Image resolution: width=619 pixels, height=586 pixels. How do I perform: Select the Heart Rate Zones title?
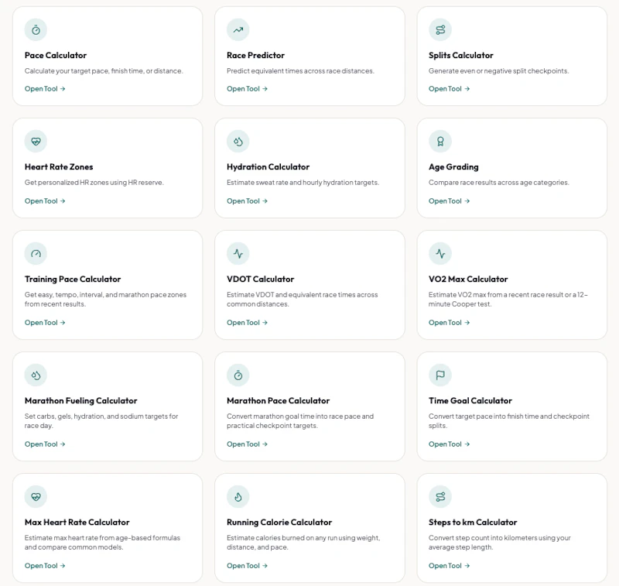tap(59, 167)
